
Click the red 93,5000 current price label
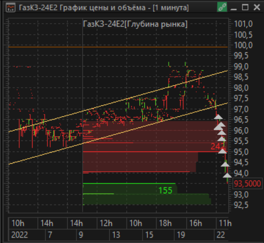point(247,183)
